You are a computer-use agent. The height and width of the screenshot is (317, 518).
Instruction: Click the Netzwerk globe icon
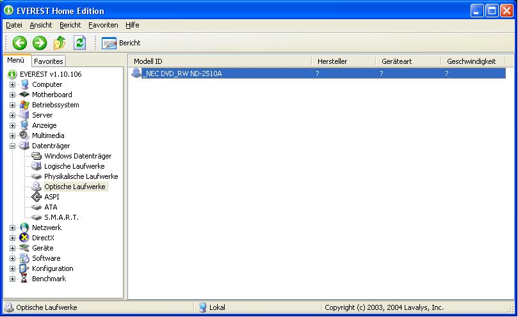click(x=24, y=228)
